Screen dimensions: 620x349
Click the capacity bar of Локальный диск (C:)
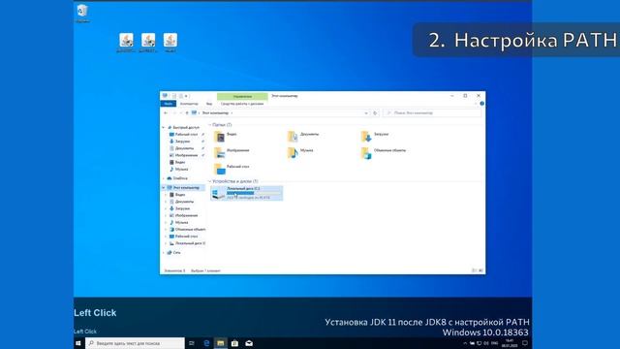click(x=254, y=193)
